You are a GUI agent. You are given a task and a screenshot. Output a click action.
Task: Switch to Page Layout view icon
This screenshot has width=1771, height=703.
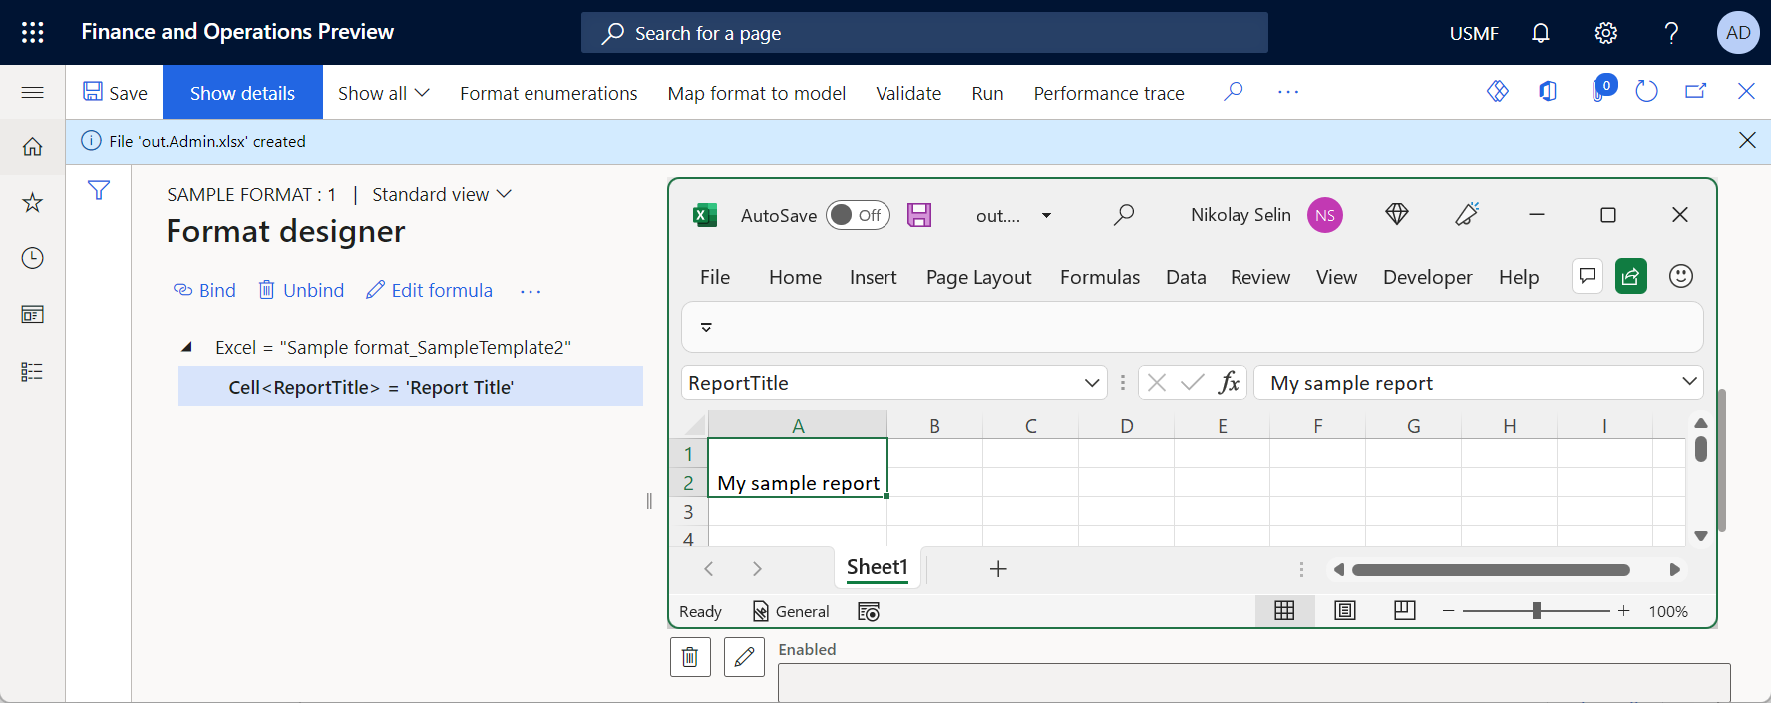(1345, 611)
